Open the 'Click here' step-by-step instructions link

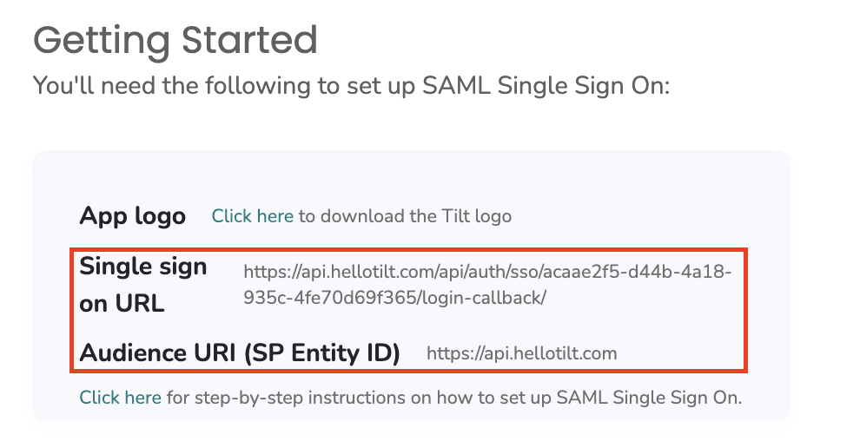coord(120,398)
